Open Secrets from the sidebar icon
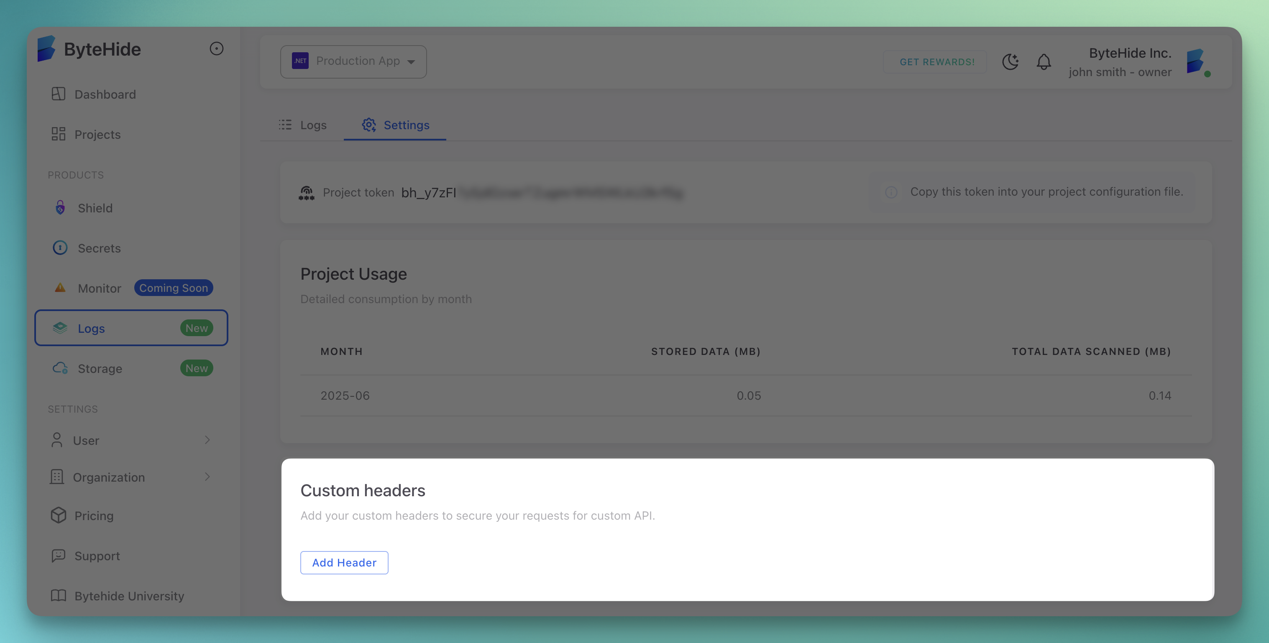The width and height of the screenshot is (1269, 643). (x=60, y=248)
